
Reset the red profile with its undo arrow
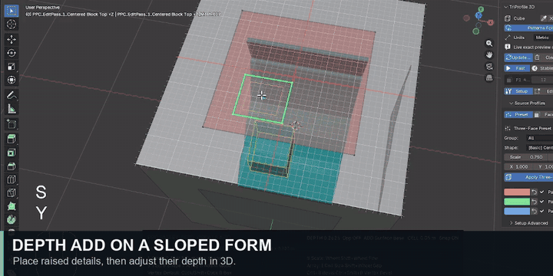point(535,192)
